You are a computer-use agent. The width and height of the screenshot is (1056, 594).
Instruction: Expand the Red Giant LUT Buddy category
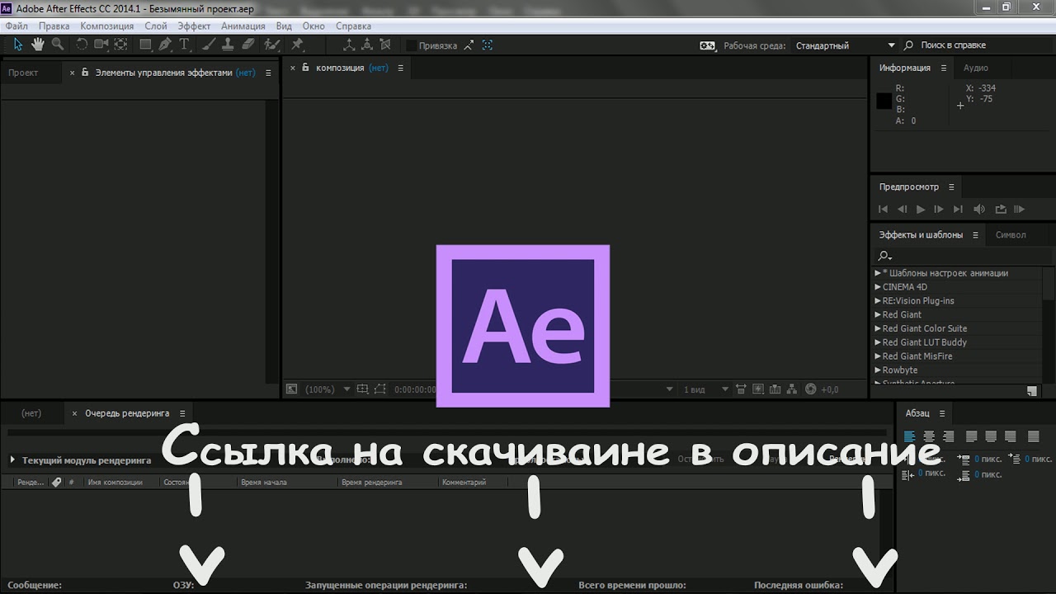click(x=878, y=342)
